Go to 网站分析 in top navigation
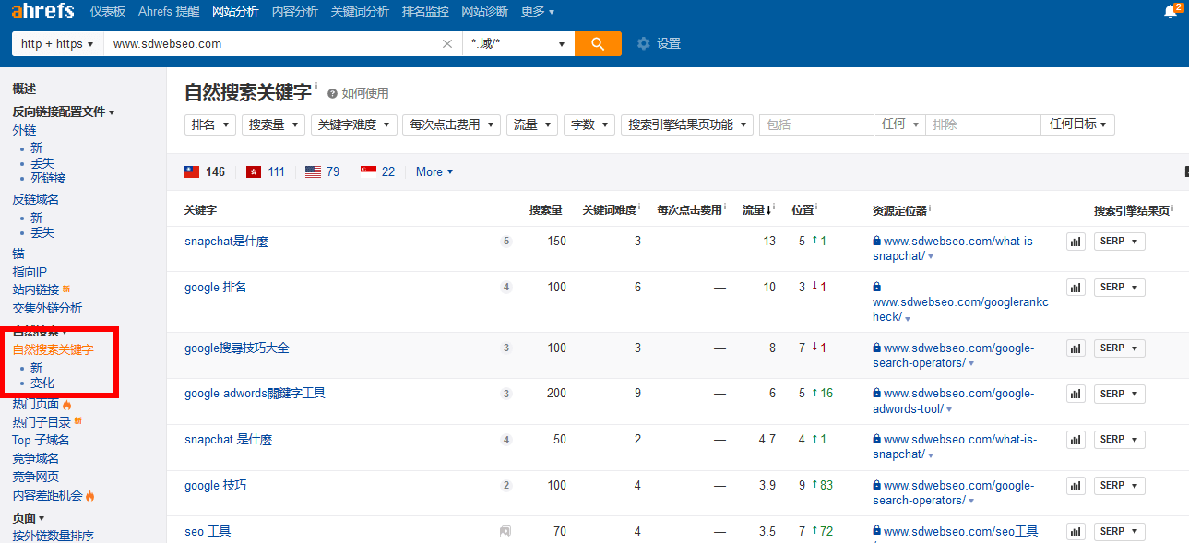The height and width of the screenshot is (543, 1189). (235, 11)
